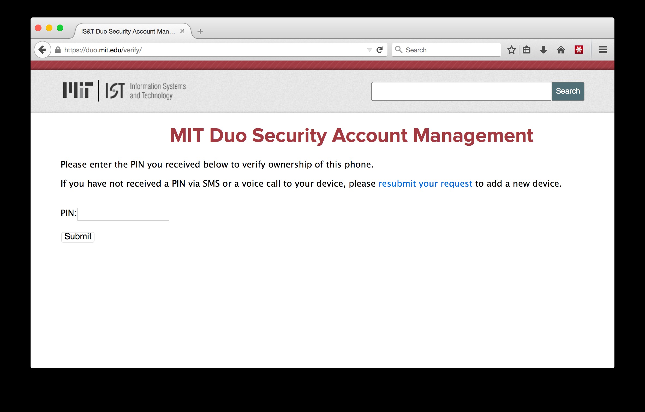Reload the page with the refresh icon
The image size is (645, 412).
(380, 50)
